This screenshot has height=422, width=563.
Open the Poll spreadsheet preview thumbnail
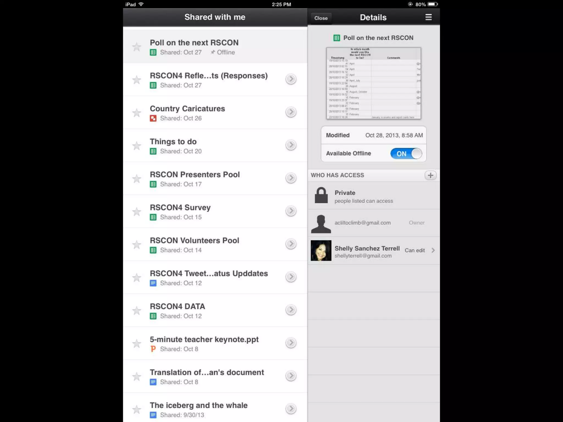(x=374, y=83)
